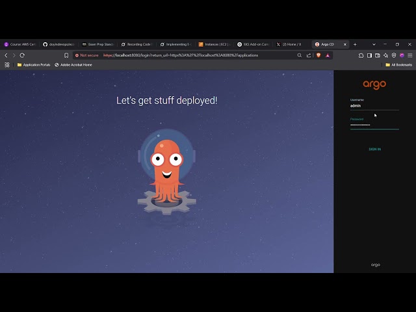Open the tab search dropdown chevron
Screen dimensions: 416x312
[374, 44]
